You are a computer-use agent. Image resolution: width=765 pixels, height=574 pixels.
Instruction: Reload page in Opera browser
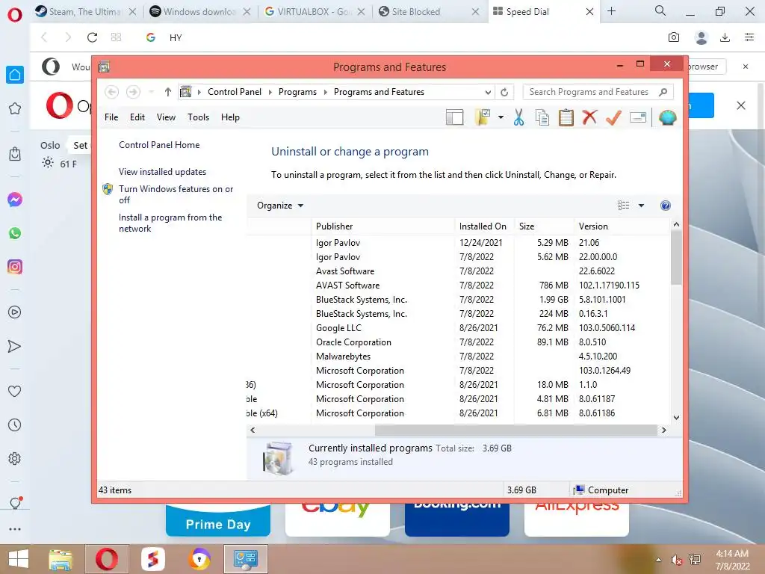pos(92,37)
